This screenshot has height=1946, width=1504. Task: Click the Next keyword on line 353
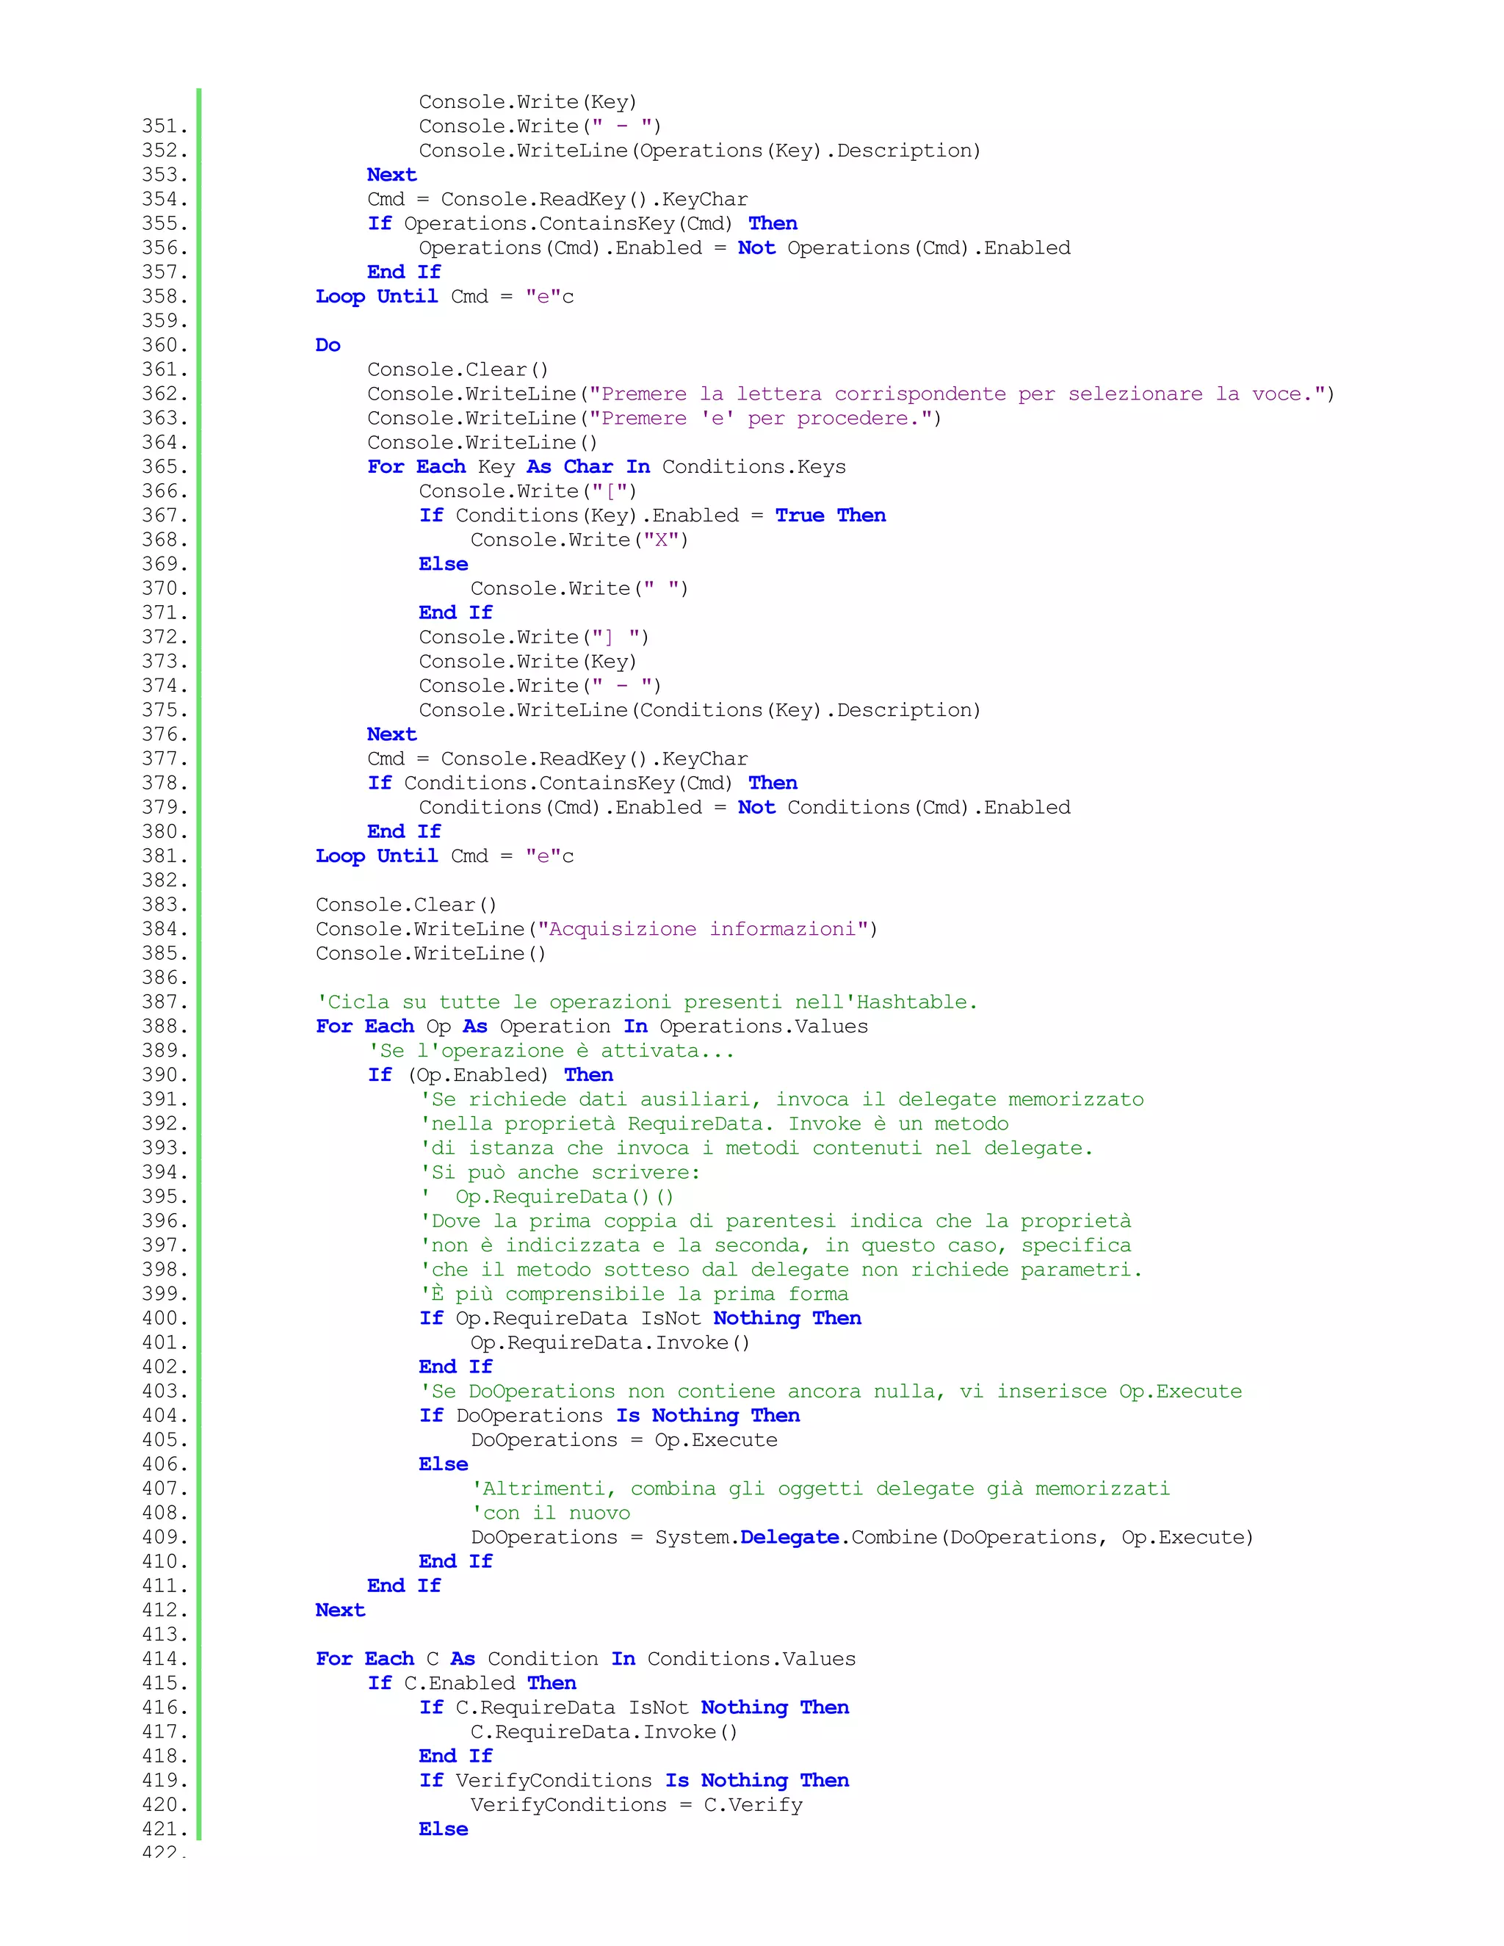(392, 175)
